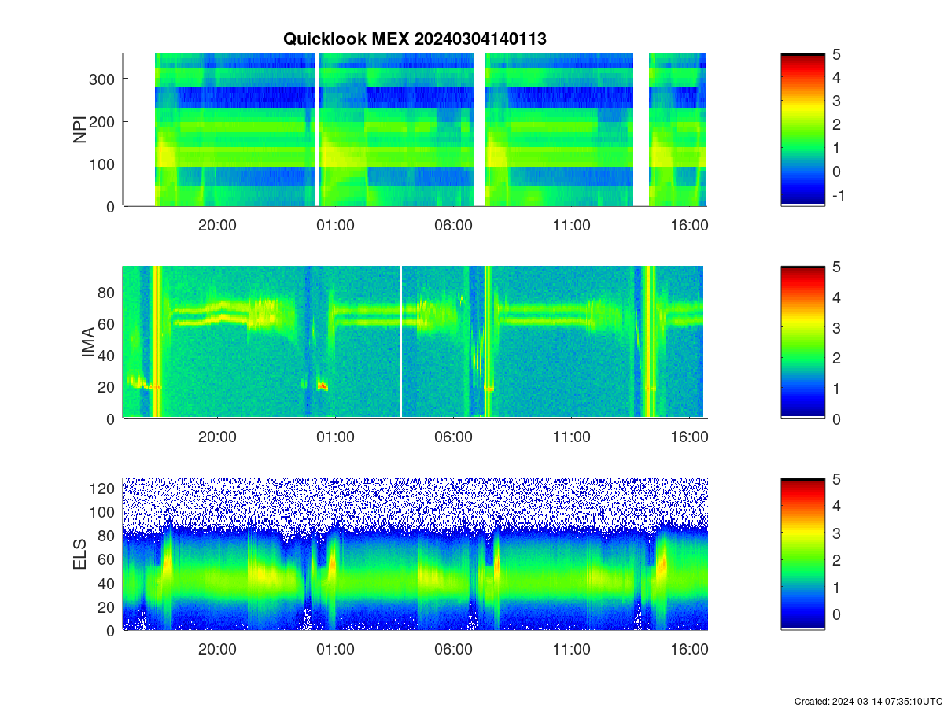The height and width of the screenshot is (708, 944).
Task: Click the 100 tick on the NPI axis
Action: 102,164
